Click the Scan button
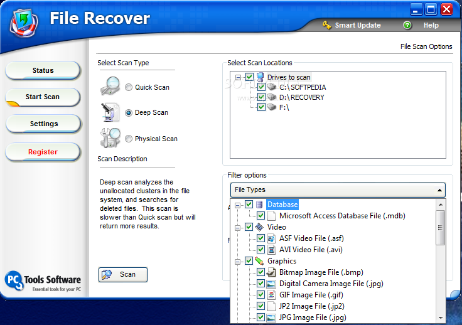This screenshot has width=462, height=325. click(x=123, y=275)
